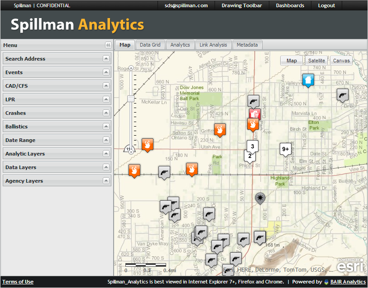Select the Map basemap option

292,61
